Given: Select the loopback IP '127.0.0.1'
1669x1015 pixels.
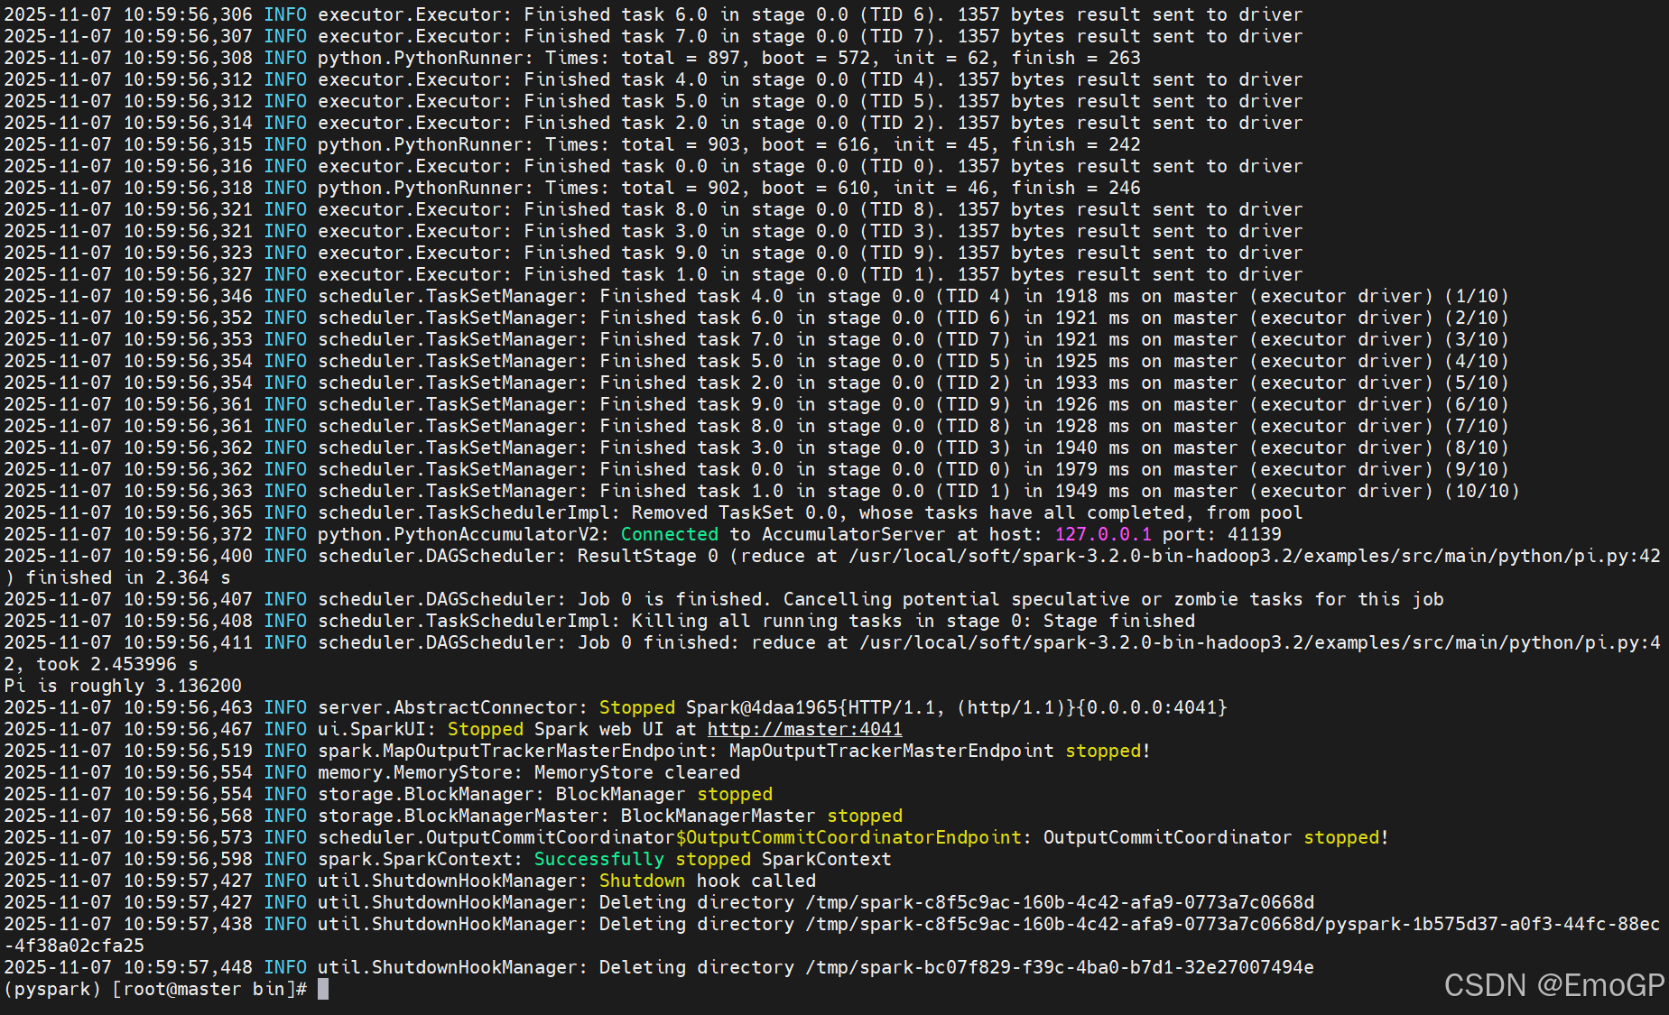Looking at the screenshot, I should (1103, 534).
